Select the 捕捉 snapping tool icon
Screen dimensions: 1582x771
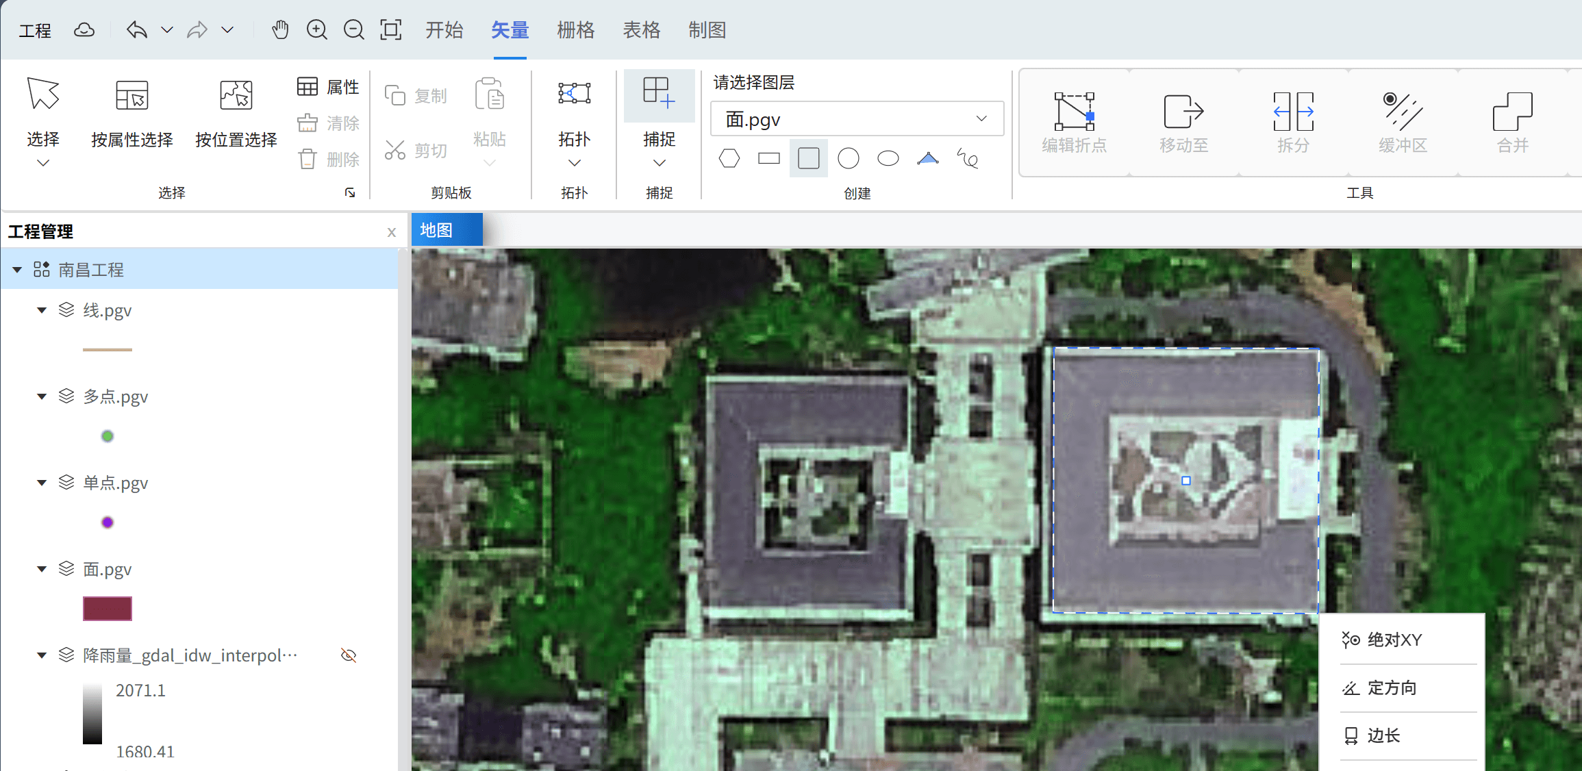658,96
